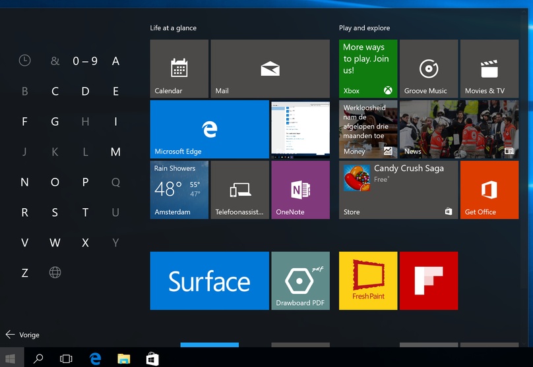Open the Surface tile
This screenshot has height=367, width=533.
tap(209, 281)
